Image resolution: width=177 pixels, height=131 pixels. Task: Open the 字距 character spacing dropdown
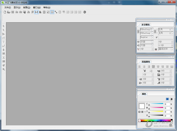click(x=153, y=42)
